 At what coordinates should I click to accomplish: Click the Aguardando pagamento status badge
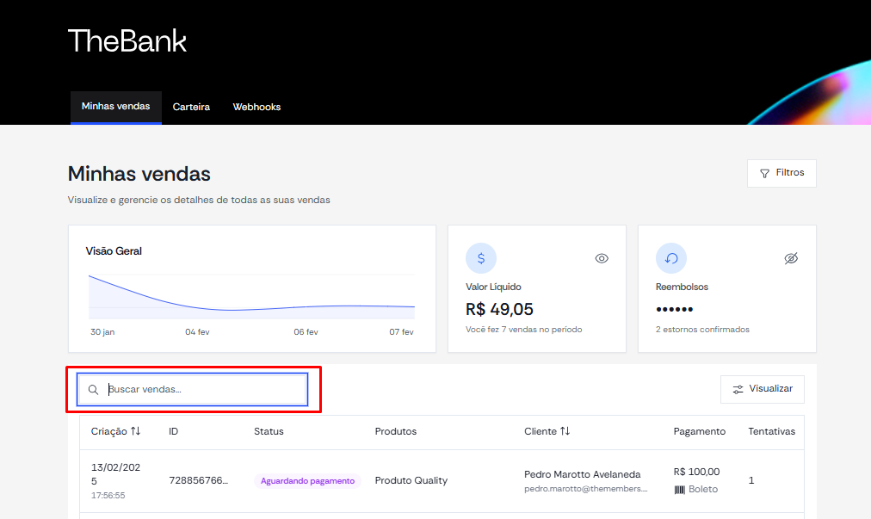tap(307, 480)
